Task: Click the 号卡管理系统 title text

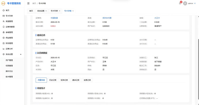Action: pos(14,3)
